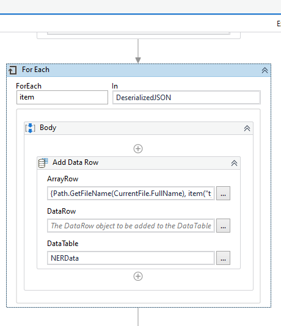This screenshot has width=281, height=326.
Task: Click the Add Data Row database icon
Action: [x=43, y=163]
